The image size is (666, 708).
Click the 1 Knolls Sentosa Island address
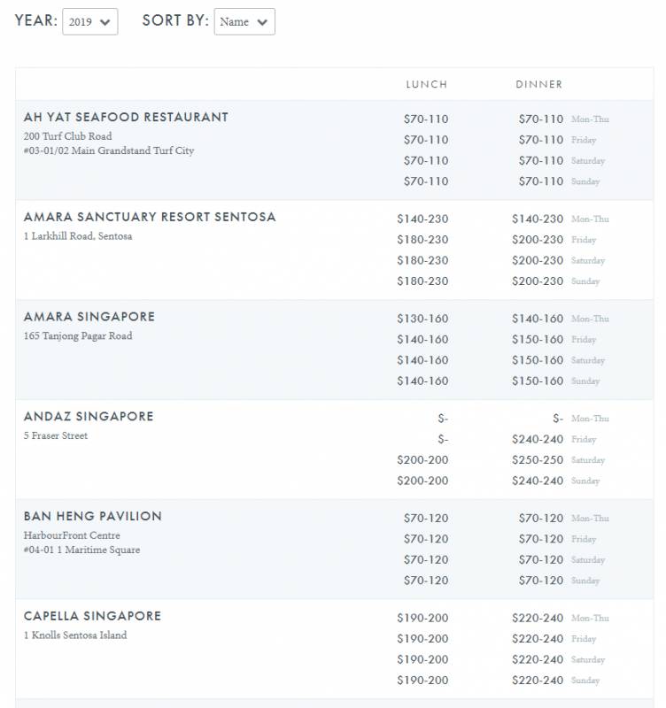(x=75, y=635)
